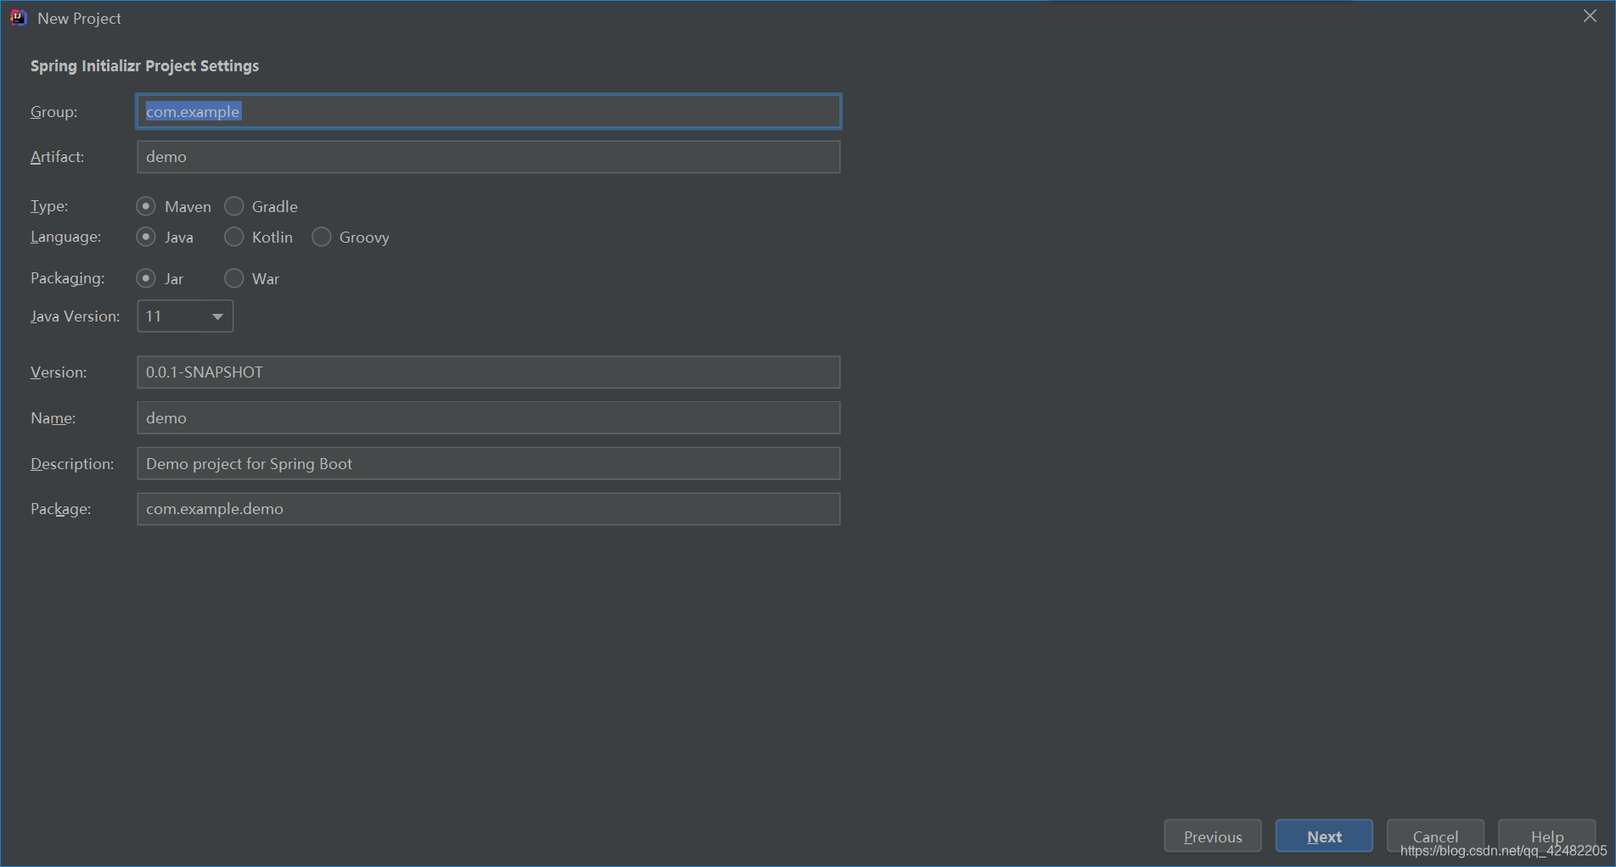Viewport: 1616px width, 867px height.
Task: Cancel the new project wizard
Action: (x=1435, y=836)
